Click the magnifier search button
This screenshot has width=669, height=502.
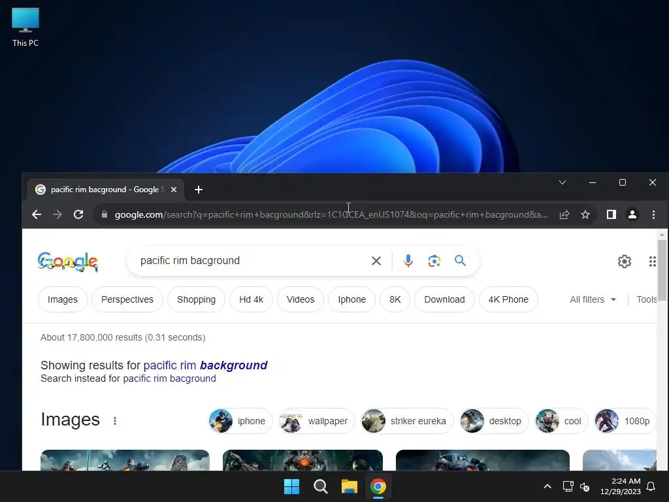pyautogui.click(x=460, y=260)
